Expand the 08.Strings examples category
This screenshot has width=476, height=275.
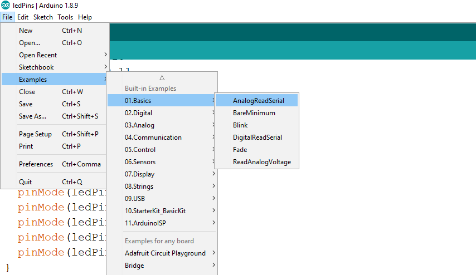click(162, 186)
